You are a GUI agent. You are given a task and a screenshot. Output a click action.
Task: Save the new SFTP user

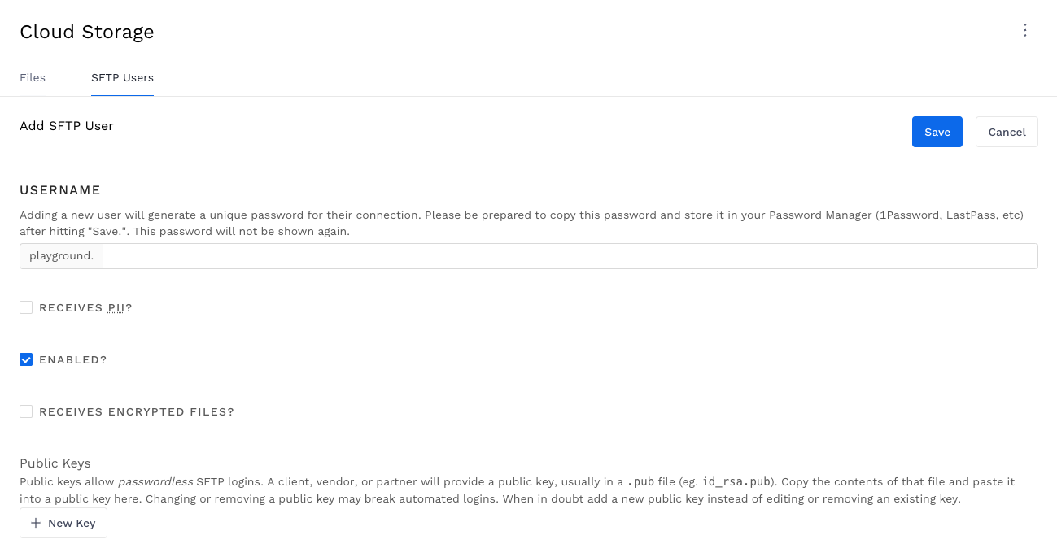point(937,131)
